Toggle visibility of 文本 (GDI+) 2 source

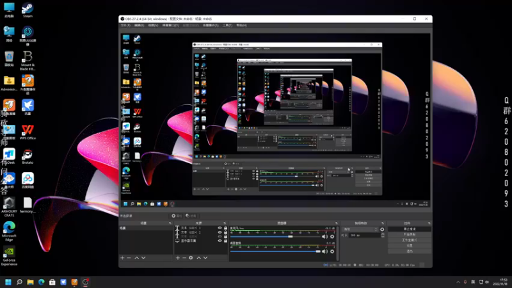pos(220,232)
